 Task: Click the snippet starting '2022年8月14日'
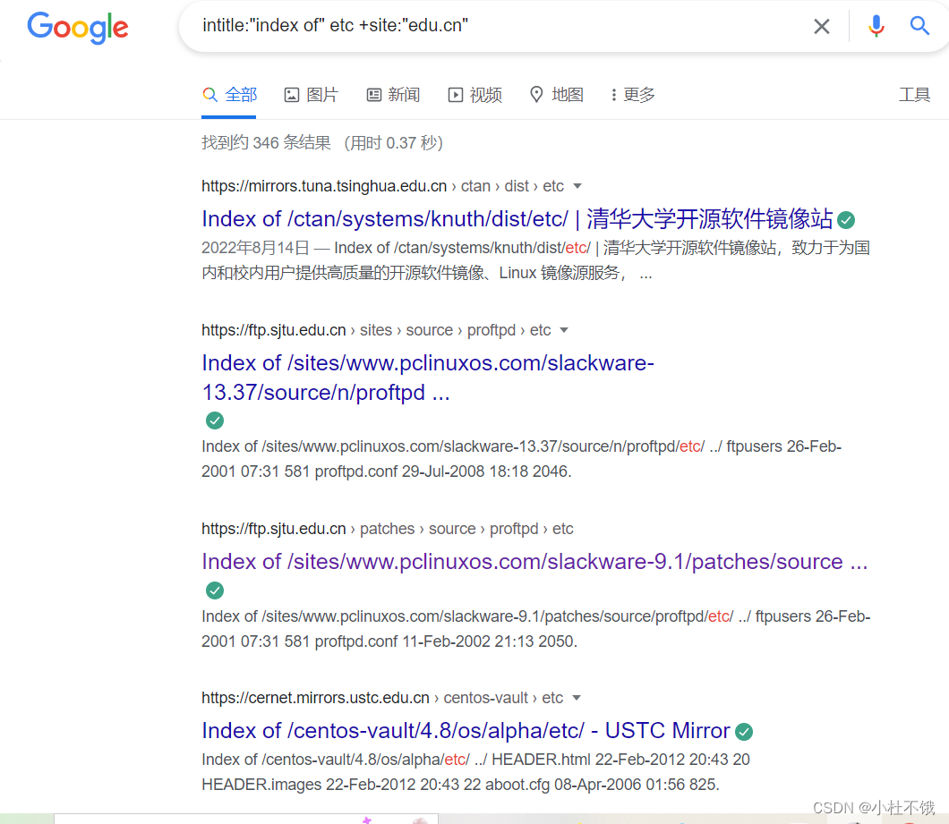(x=535, y=260)
